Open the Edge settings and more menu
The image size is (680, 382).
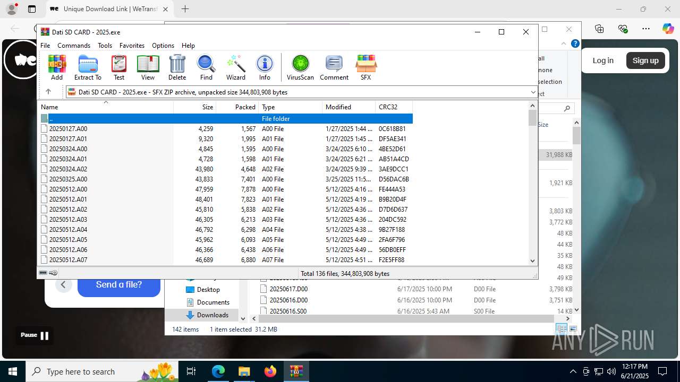(x=646, y=29)
